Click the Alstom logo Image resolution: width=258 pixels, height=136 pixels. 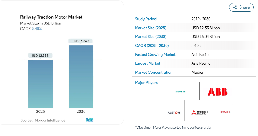coord(174,113)
